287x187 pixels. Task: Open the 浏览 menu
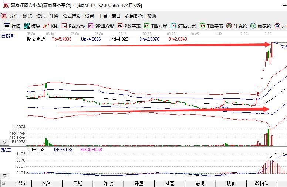(27, 16)
